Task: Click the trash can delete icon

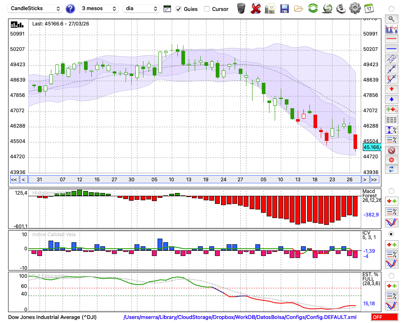Action: 241,8
